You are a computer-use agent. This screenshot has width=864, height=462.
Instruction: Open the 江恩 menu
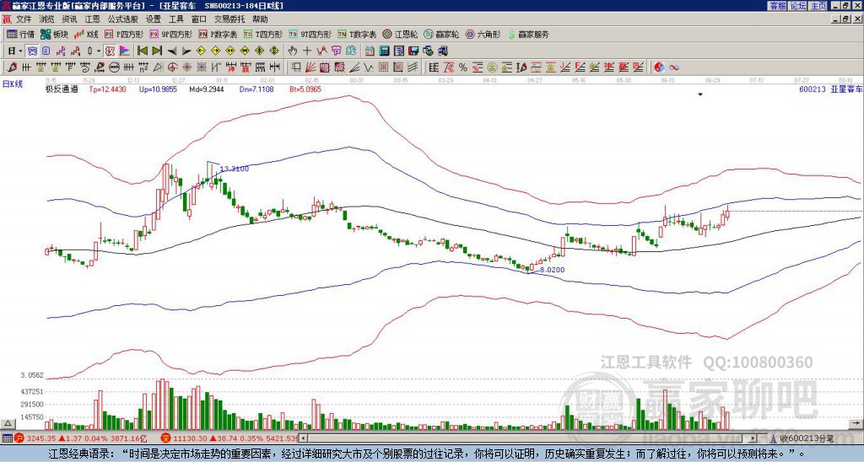pos(92,19)
